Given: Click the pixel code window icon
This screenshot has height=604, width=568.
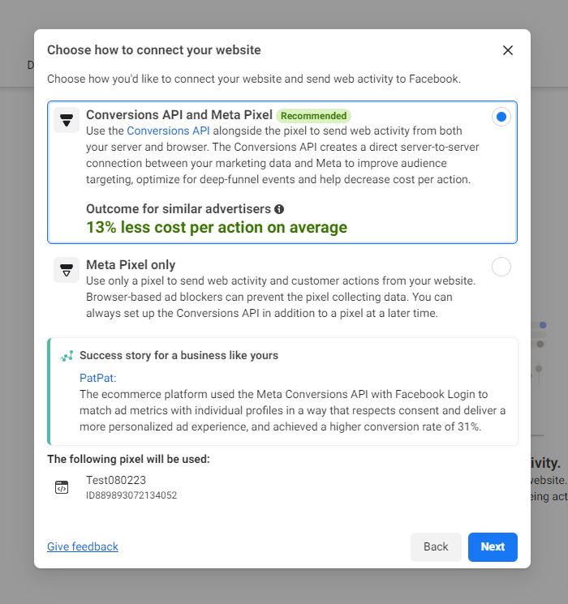Looking at the screenshot, I should point(62,487).
